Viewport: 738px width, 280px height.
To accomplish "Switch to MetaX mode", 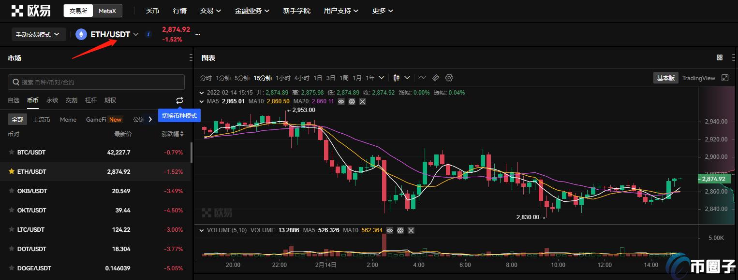I will 107,10.
